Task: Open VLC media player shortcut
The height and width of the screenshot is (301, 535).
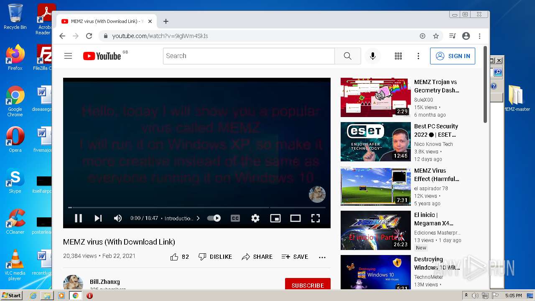Action: tap(15, 265)
